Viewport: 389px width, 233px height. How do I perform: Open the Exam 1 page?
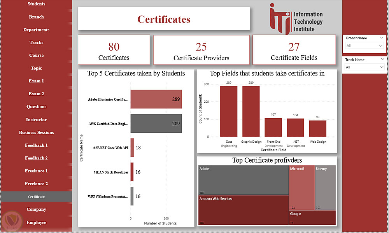[x=36, y=81]
